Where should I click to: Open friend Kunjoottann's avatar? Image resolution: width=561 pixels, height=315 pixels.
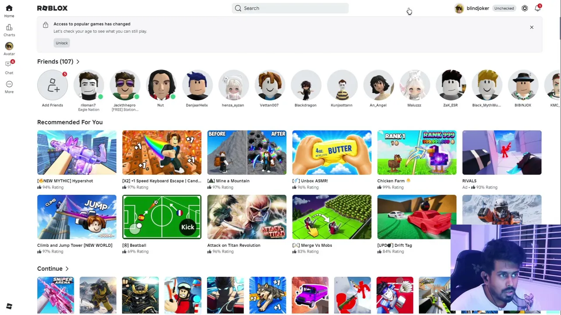[x=342, y=85]
